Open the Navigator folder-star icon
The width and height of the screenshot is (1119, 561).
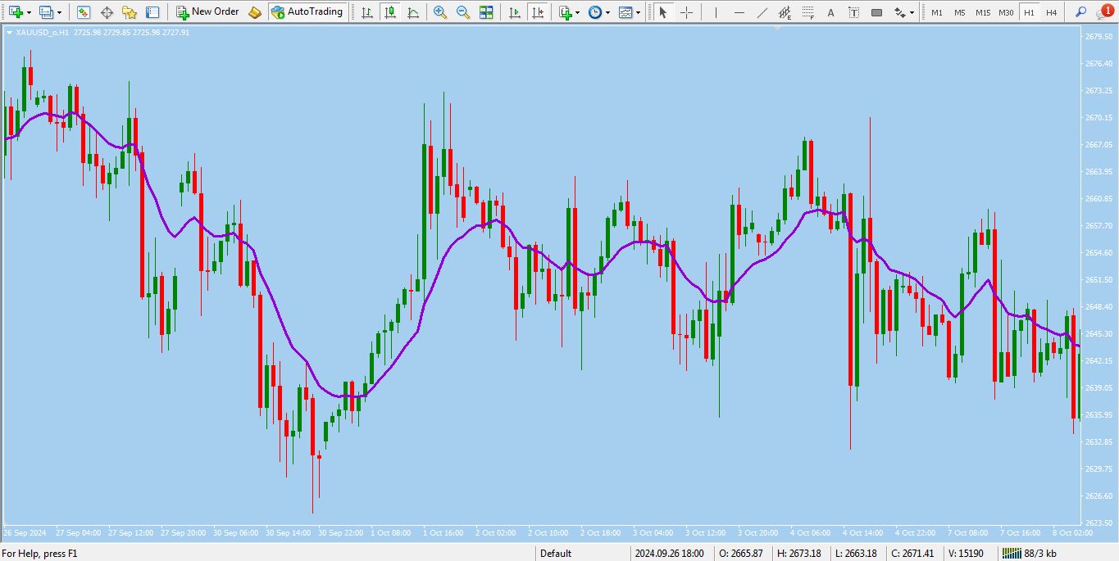(x=130, y=12)
